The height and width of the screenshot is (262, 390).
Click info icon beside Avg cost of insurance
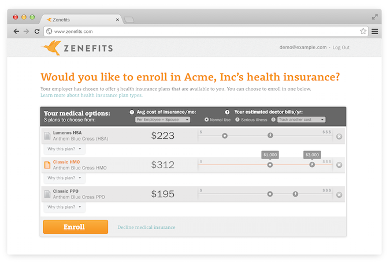[132, 112]
